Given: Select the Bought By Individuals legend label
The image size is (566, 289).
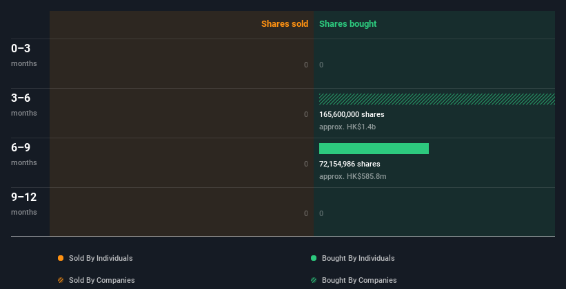Looking at the screenshot, I should [x=358, y=258].
